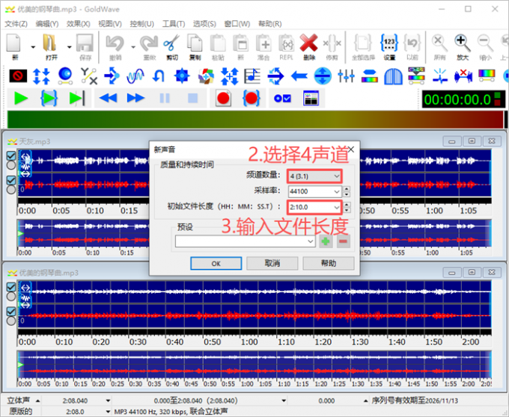Click the Fast Forward double-arrow button
Screen dimensions: 509x417
[x=135, y=98]
